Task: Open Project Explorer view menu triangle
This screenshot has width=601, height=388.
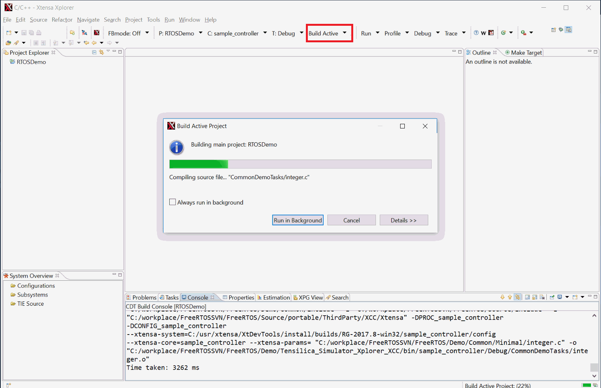Action: 108,51
